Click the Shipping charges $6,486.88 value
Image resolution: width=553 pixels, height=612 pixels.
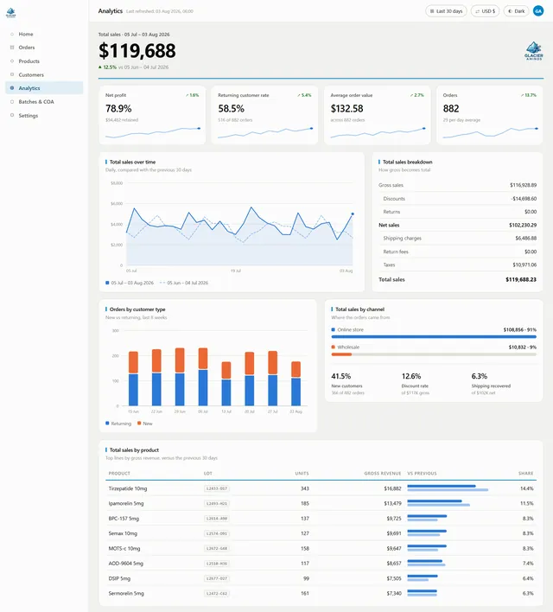525,238
